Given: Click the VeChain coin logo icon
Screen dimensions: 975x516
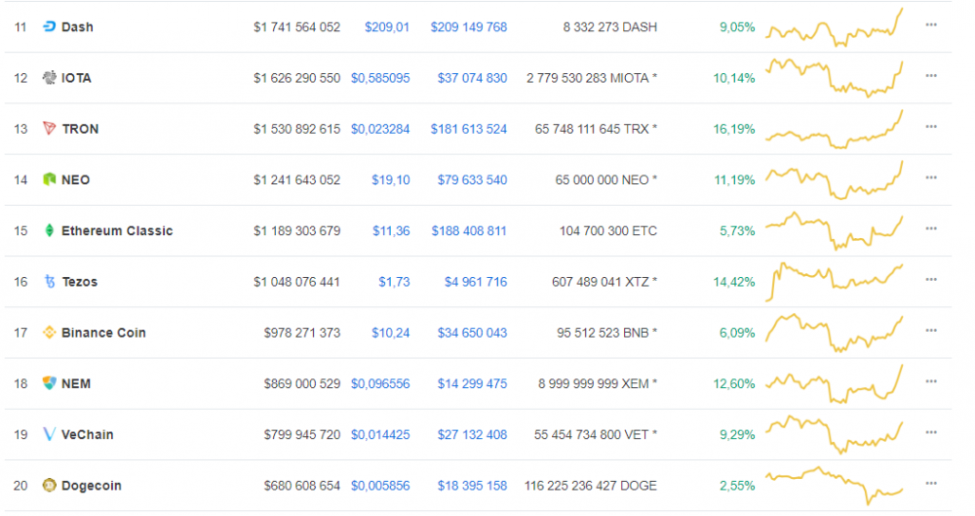Looking at the screenshot, I should point(49,434).
